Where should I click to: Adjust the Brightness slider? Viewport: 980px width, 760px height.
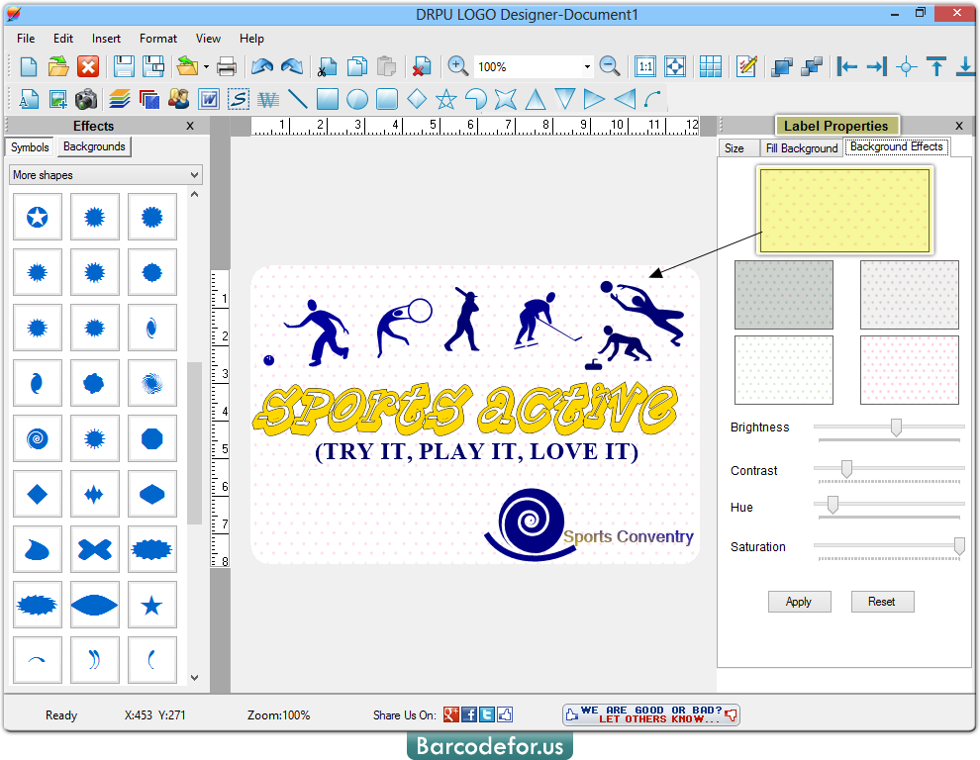coord(896,427)
